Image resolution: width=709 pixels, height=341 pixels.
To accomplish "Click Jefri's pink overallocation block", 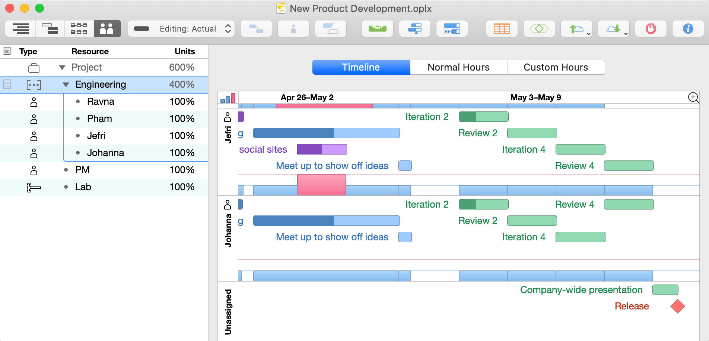I will (x=322, y=185).
